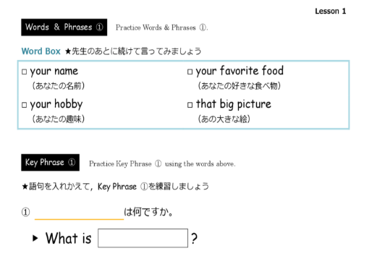
Task: Click the black triangle before 'What is'
Action: 35,238
